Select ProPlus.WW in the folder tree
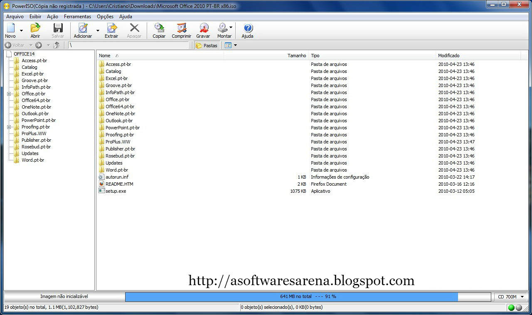Screen dimensions: 532x315 tap(34, 133)
